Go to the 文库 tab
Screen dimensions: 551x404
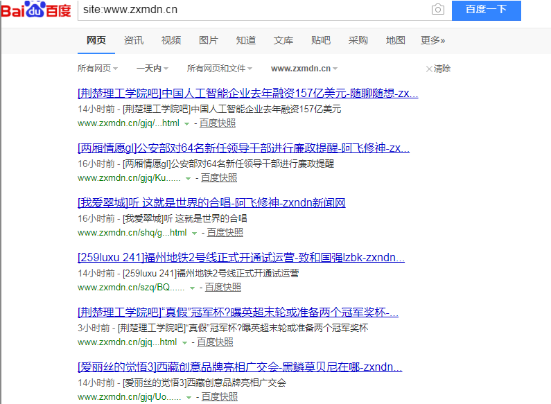tap(283, 40)
